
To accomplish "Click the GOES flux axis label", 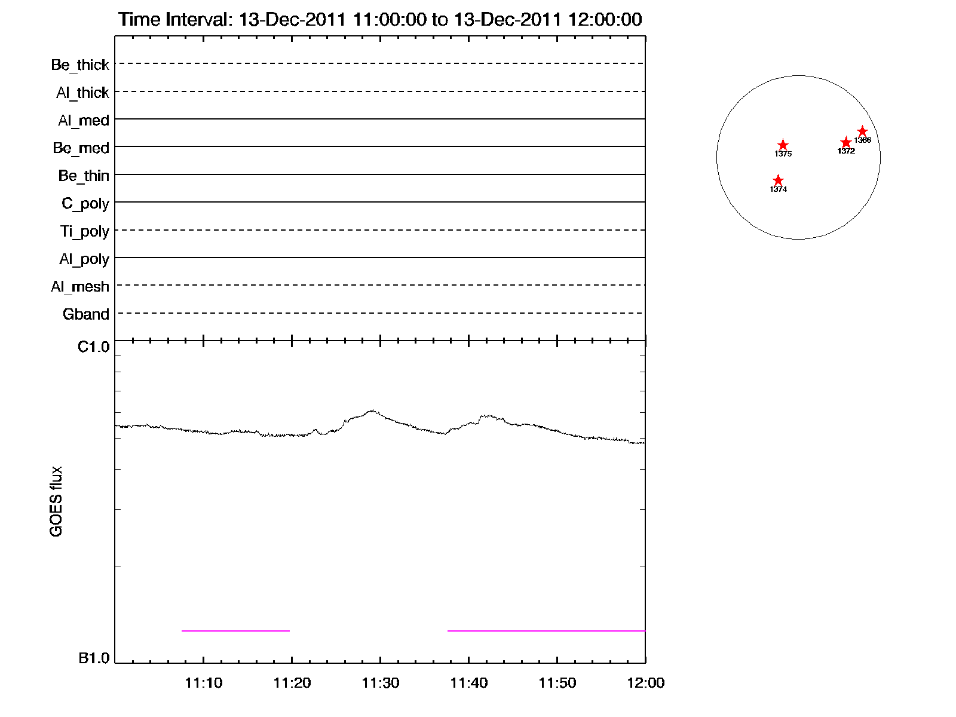I will (56, 501).
